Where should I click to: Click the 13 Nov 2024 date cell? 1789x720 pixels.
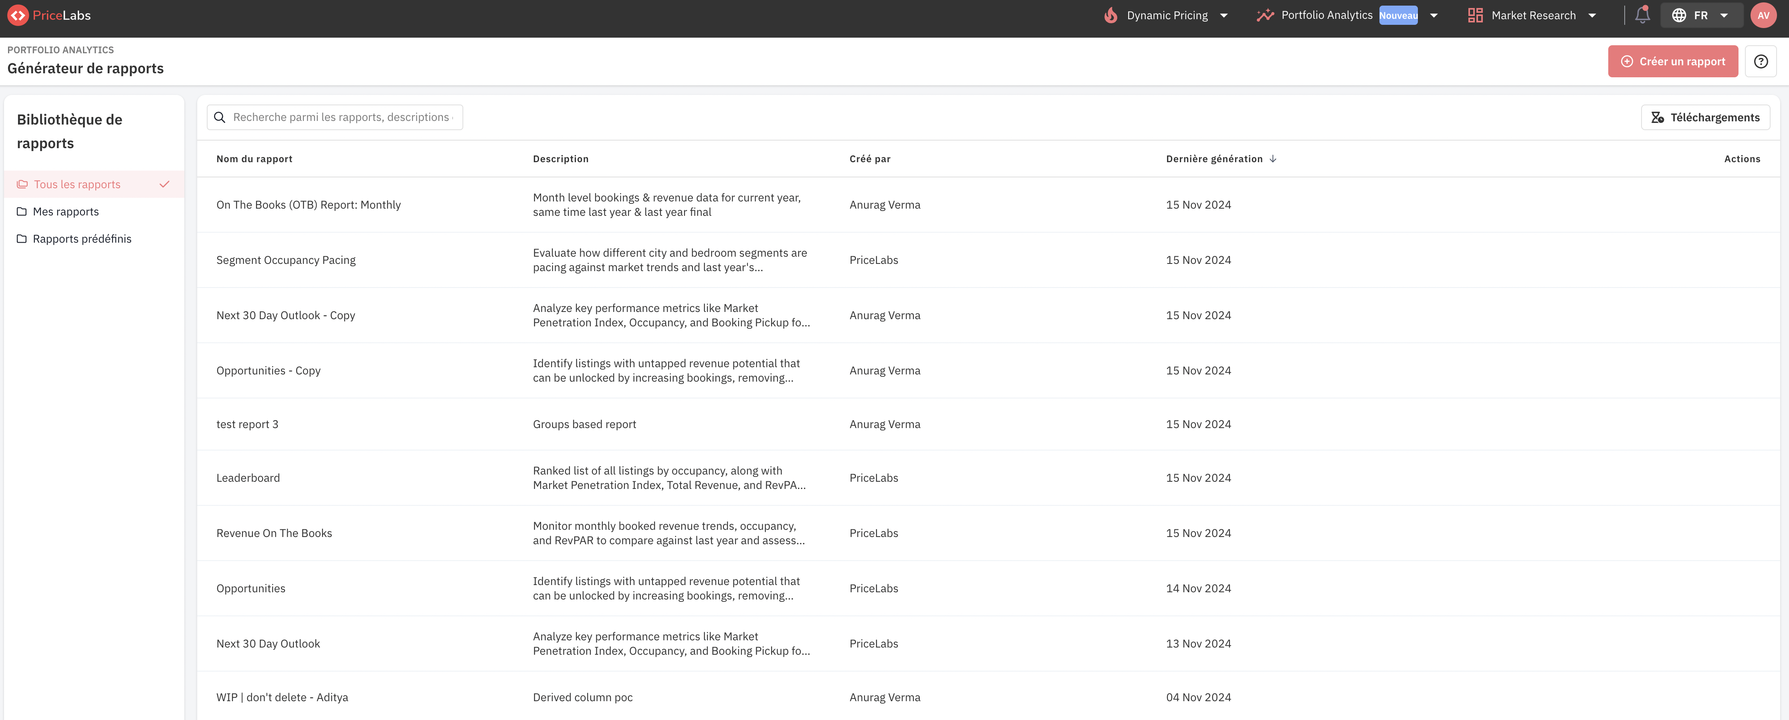coord(1198,644)
